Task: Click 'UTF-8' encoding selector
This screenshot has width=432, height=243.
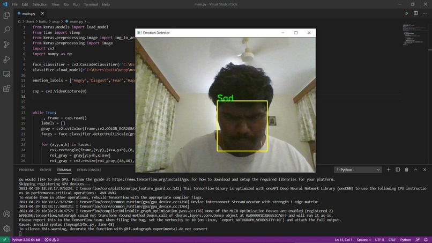Action: point(379,240)
